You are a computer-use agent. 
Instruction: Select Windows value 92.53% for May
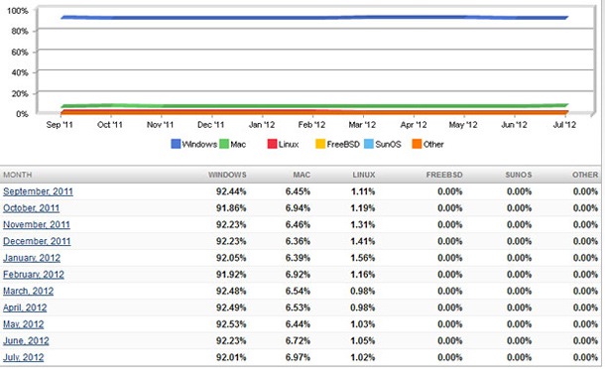pyautogui.click(x=231, y=324)
